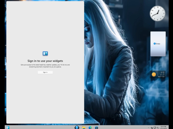The image size is (173, 129).
Task: Click the Widgets button on the taskbar
Action: pos(8,128)
